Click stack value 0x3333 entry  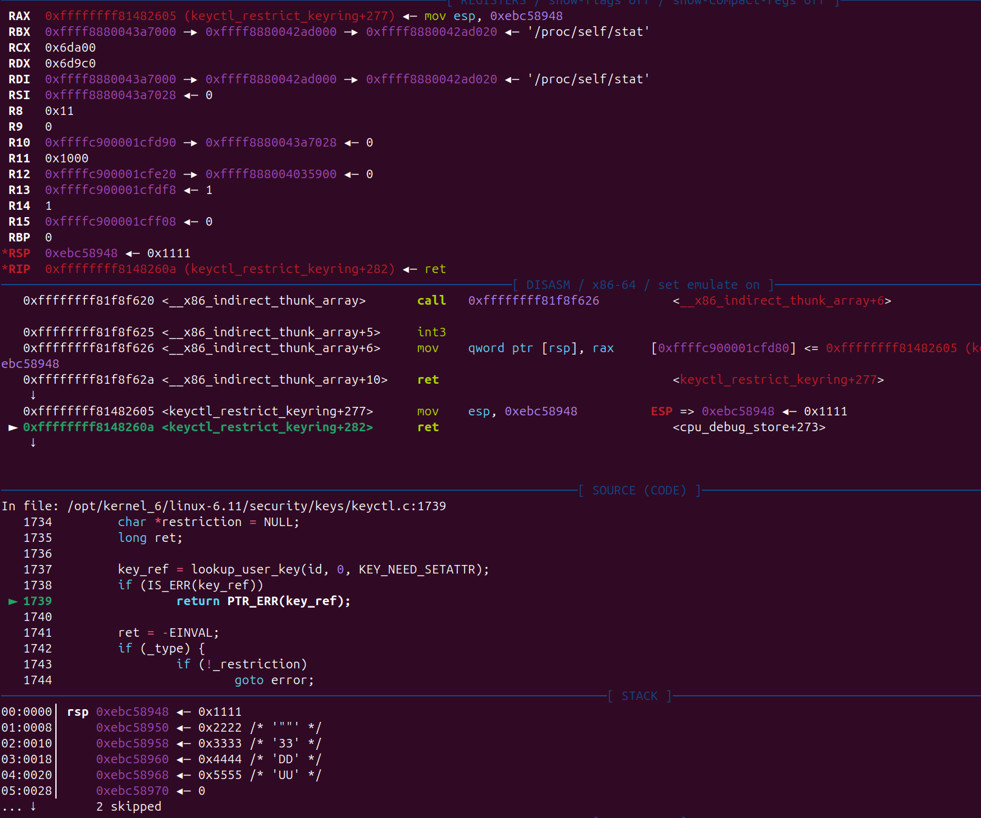coord(220,743)
